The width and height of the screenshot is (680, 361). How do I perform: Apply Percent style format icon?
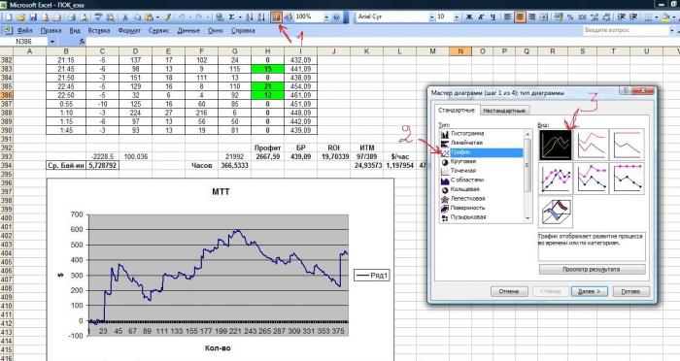click(571, 17)
